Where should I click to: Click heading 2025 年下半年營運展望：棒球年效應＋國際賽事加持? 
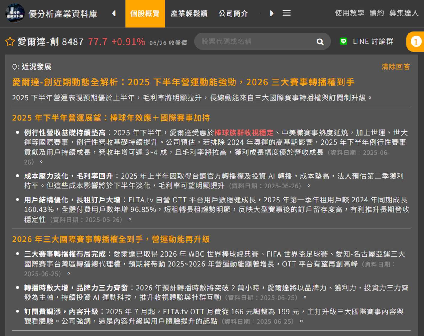click(111, 118)
